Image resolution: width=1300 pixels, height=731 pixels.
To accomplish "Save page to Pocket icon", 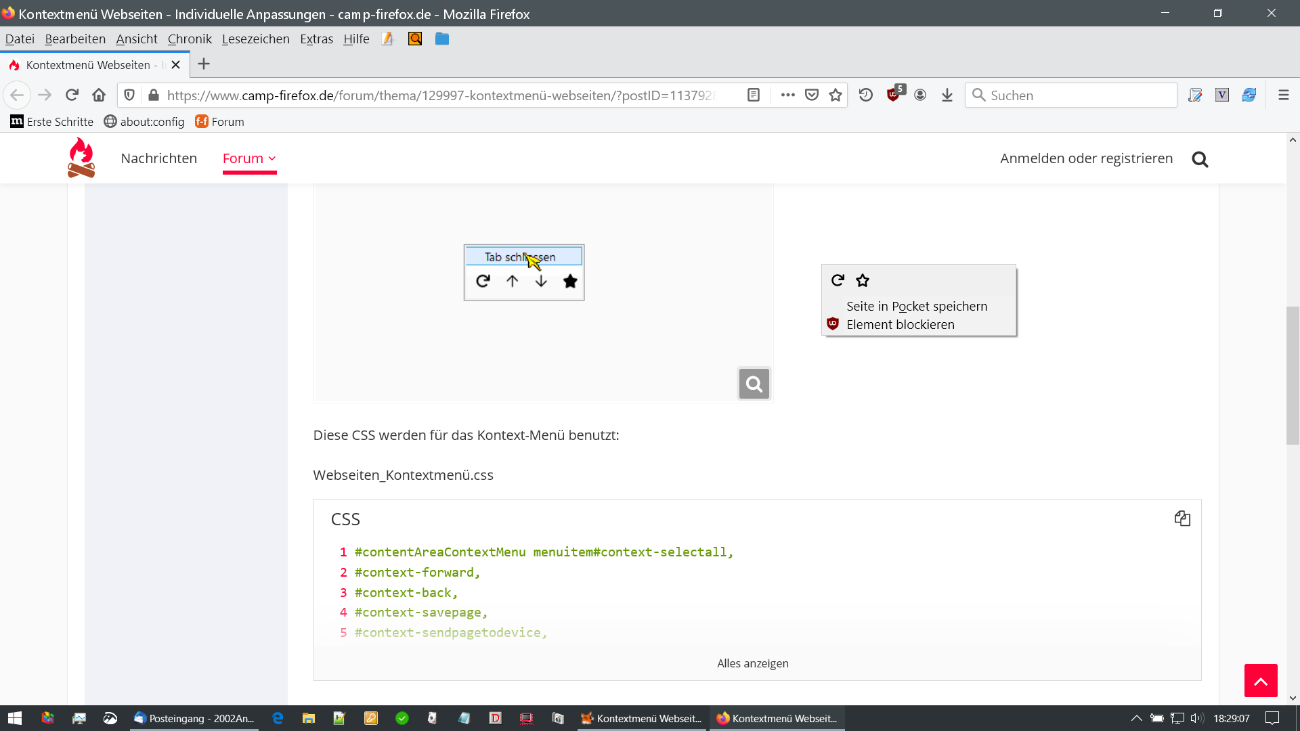I will 812,95.
